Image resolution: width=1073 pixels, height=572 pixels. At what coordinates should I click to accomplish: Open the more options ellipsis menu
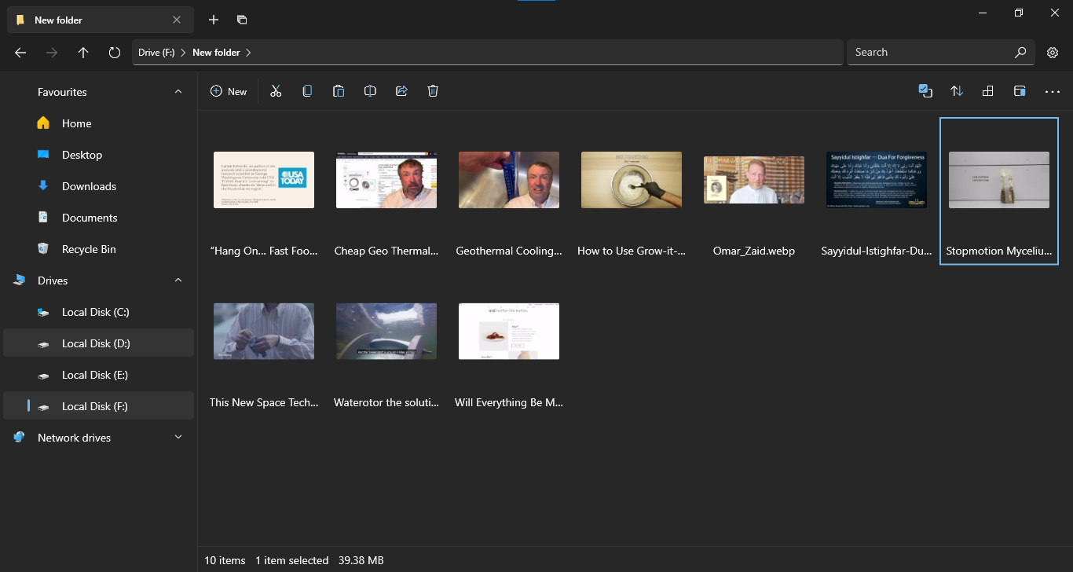pyautogui.click(x=1053, y=91)
